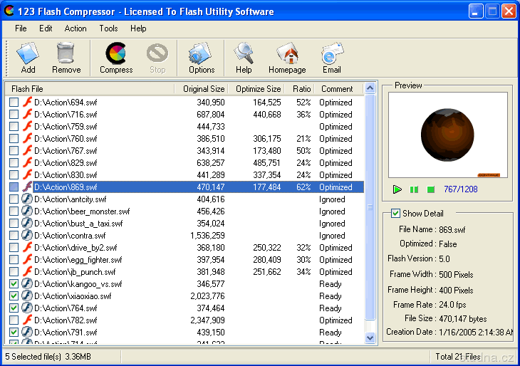
Task: Pause the Flash preview playback
Action: pyautogui.click(x=414, y=189)
